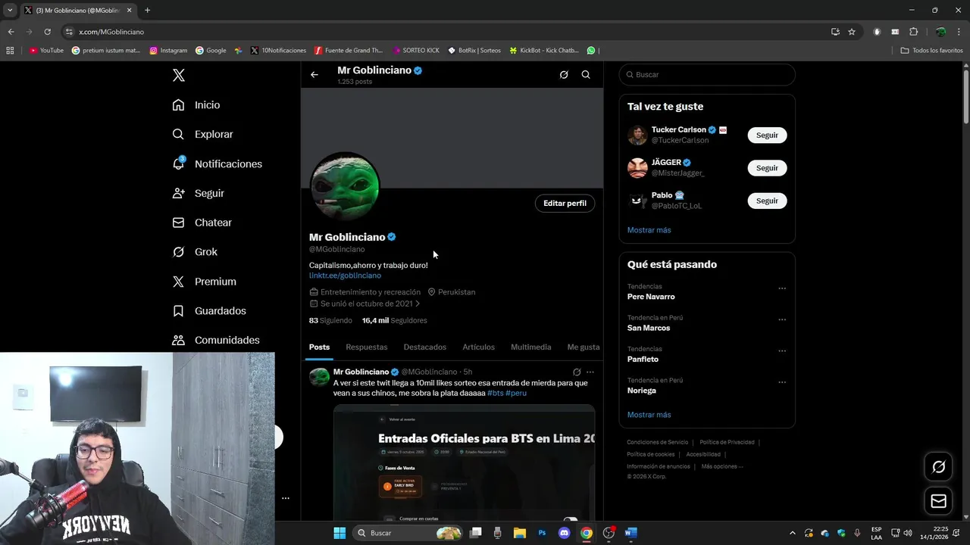Click the browser reload button
Viewport: 970px width, 545px height.
pos(47,32)
